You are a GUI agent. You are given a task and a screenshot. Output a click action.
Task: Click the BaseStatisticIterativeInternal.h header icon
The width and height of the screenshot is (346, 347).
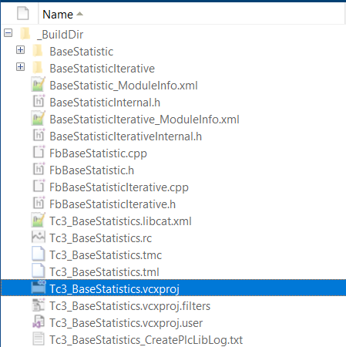coord(39,135)
